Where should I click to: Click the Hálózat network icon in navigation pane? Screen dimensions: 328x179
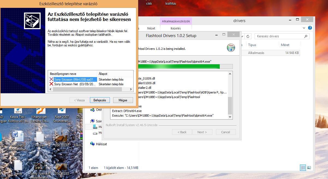pos(92,144)
